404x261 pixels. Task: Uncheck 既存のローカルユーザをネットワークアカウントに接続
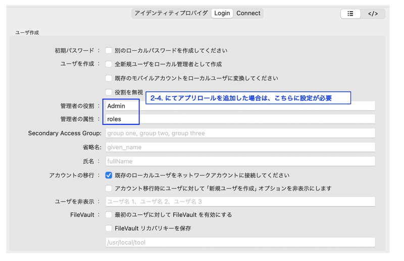[109, 175]
